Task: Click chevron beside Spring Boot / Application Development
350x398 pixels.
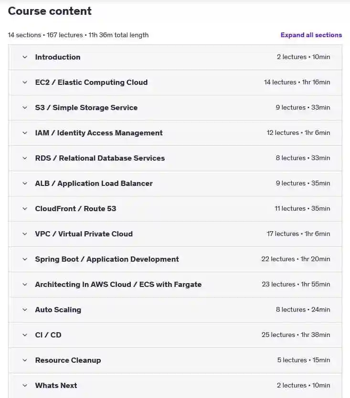Action: [x=25, y=259]
